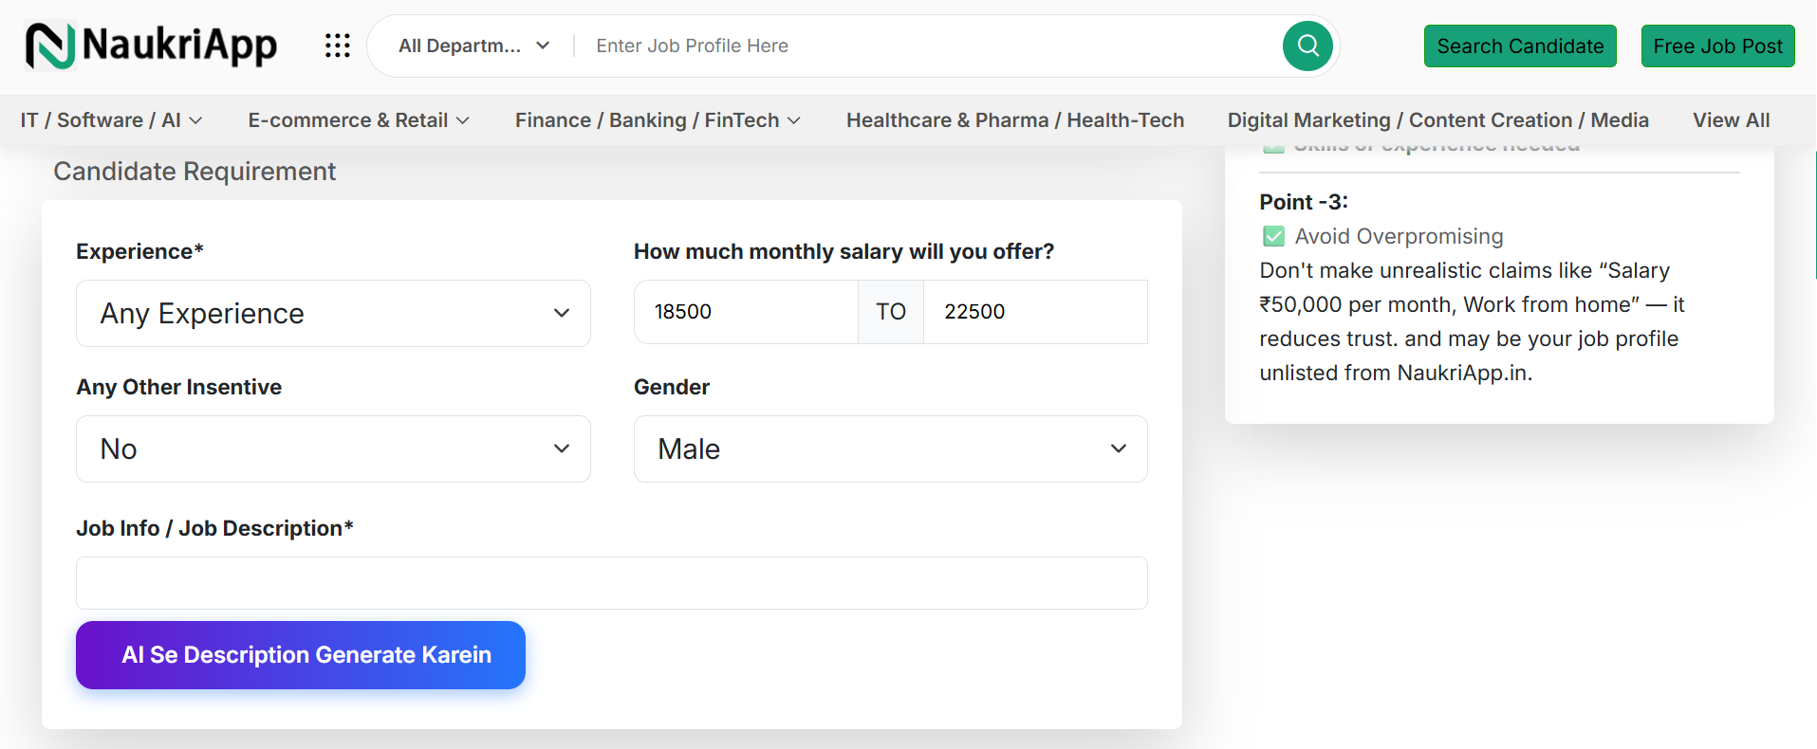The image size is (1817, 749).
Task: Click the minimum salary field showing 18500
Action: [745, 312]
